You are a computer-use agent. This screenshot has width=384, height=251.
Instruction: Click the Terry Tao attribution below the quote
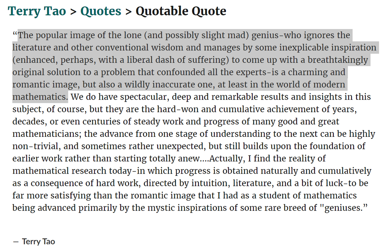click(x=38, y=241)
